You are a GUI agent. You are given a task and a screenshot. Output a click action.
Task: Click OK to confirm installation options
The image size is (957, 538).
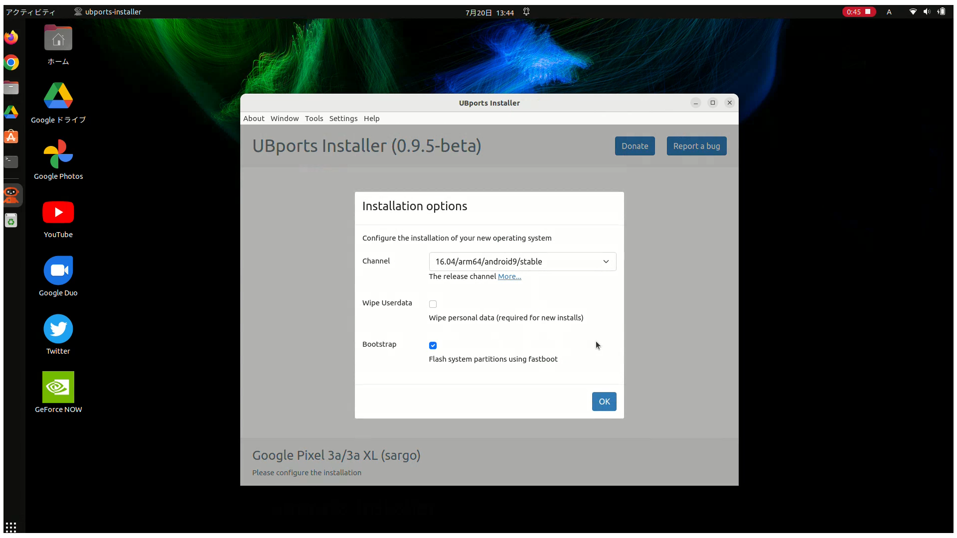[604, 402]
